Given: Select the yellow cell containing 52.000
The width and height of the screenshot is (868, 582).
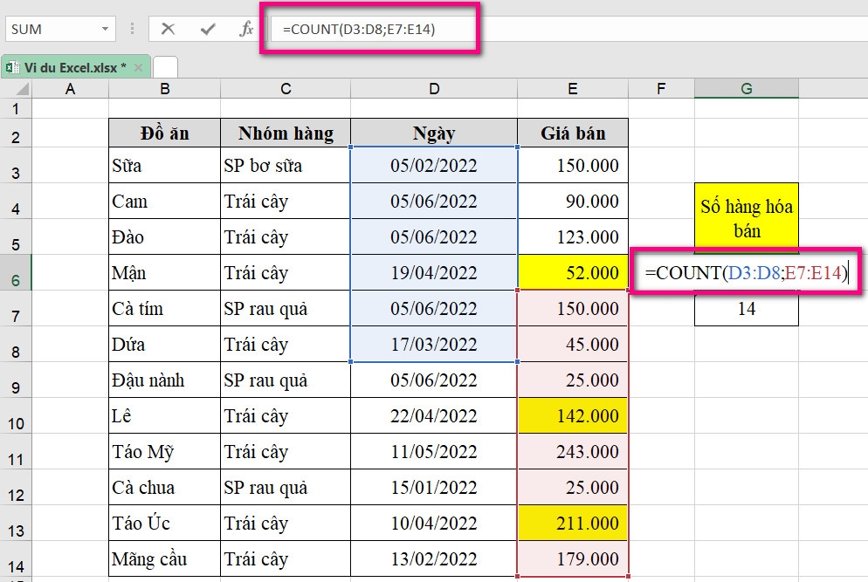Looking at the screenshot, I should (573, 272).
